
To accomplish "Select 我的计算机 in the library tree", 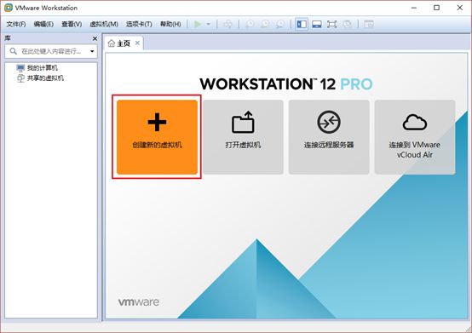I will [x=37, y=67].
